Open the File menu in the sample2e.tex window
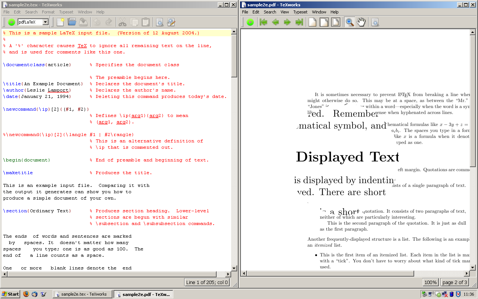The height and width of the screenshot is (299, 478). coord(6,12)
